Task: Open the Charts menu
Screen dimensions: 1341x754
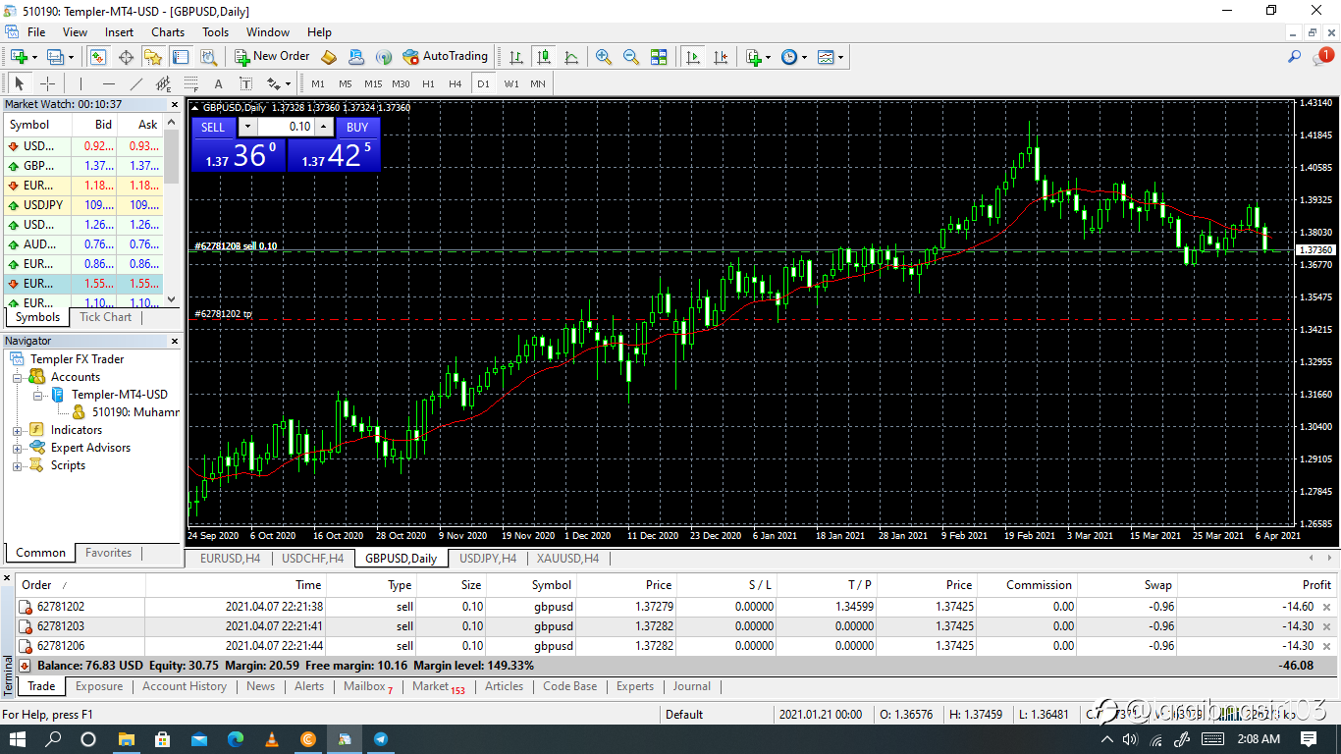Action: point(168,32)
